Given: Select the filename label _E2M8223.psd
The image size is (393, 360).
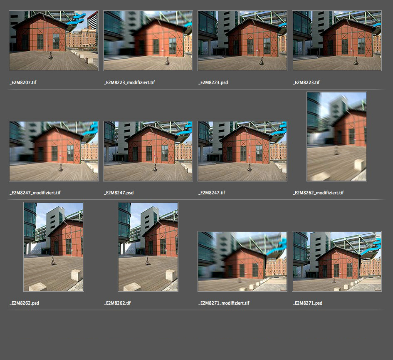Looking at the screenshot, I should (x=213, y=82).
